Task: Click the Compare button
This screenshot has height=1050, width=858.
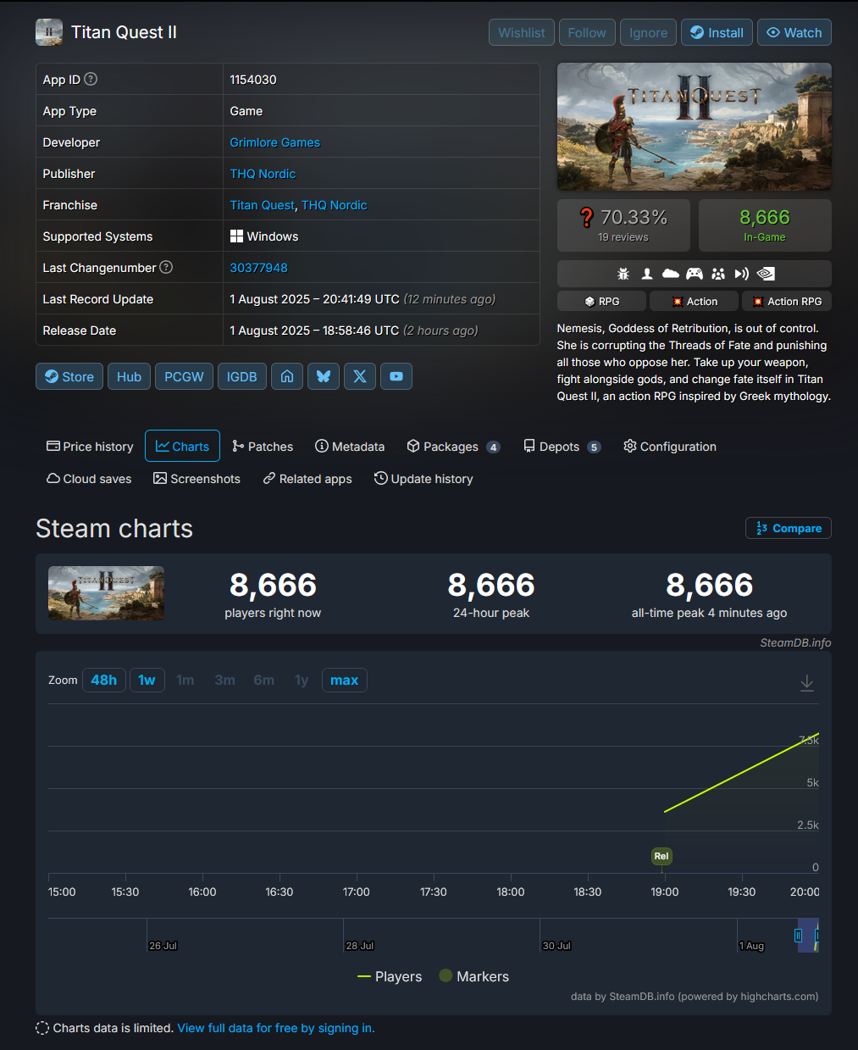Action: [x=789, y=528]
